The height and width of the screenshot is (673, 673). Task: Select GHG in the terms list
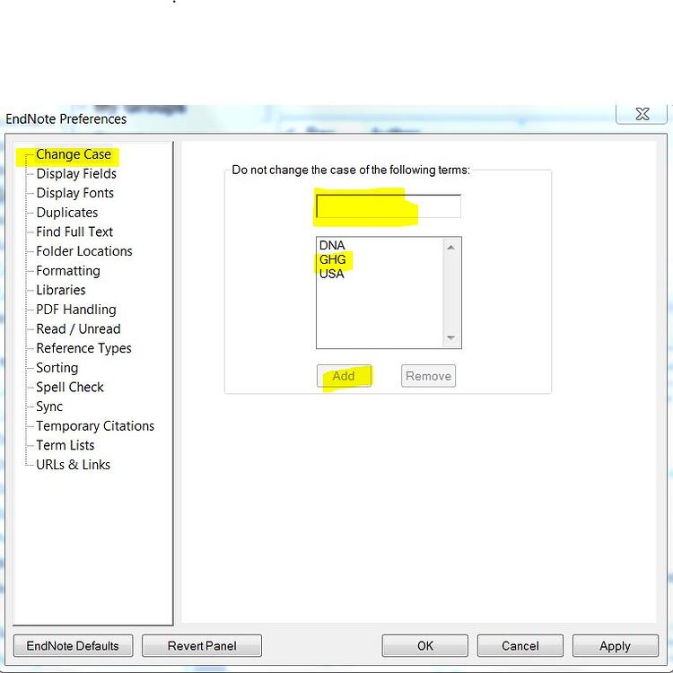coord(332,259)
